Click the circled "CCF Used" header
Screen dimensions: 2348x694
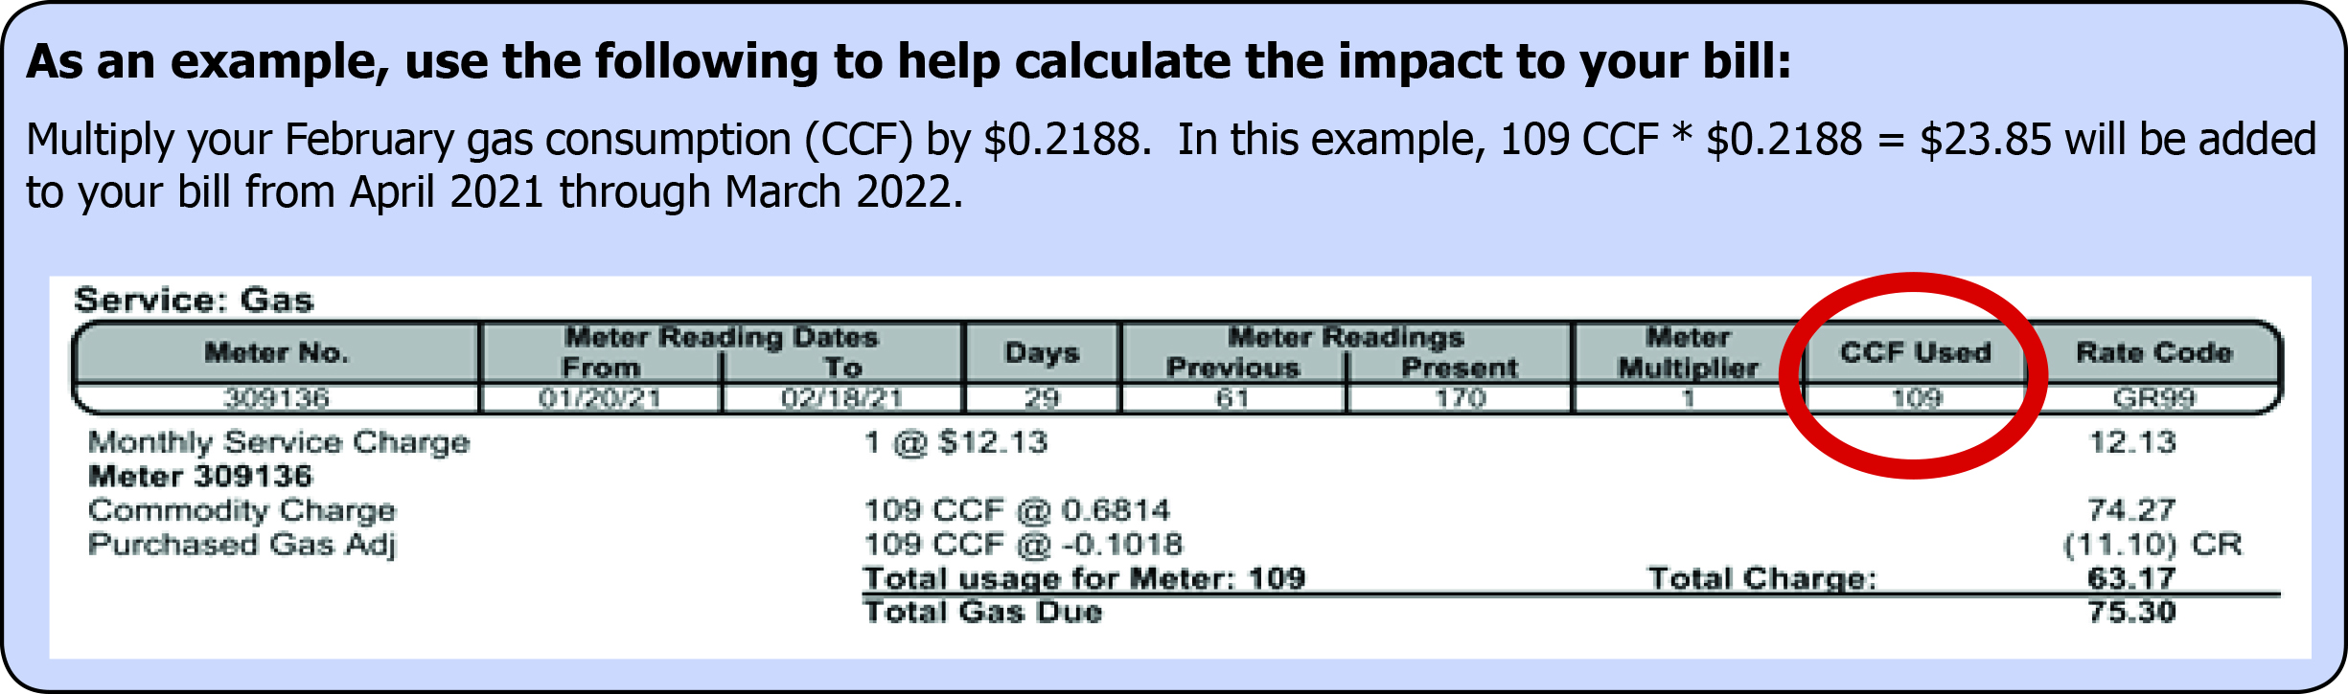(x=1915, y=353)
